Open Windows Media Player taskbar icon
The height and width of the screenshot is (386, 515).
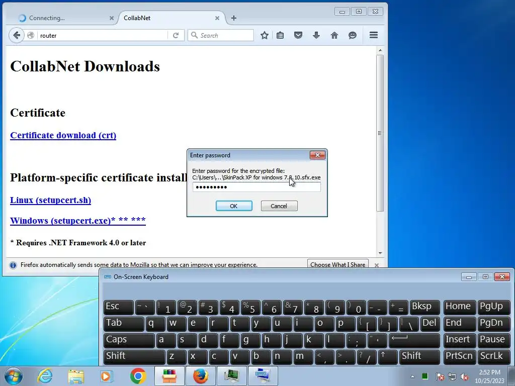click(107, 376)
